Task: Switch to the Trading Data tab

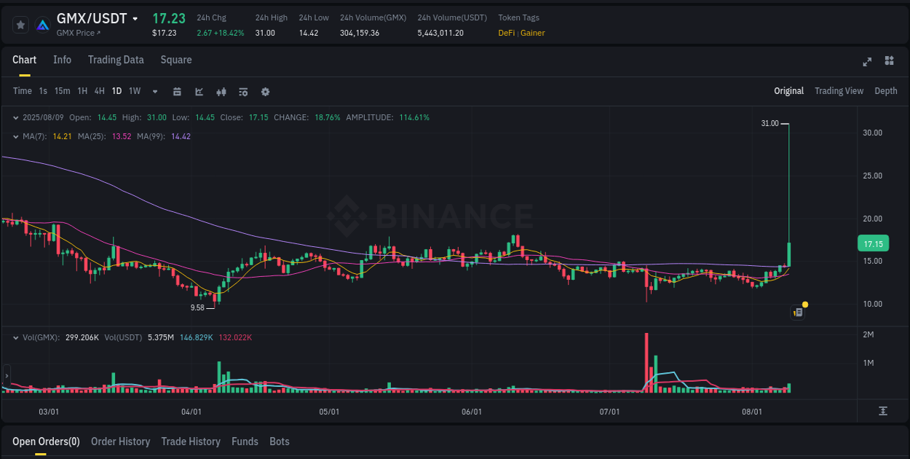Action: pos(116,60)
